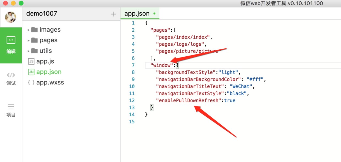Screen dimensions: 341x162
Task: Select the images folder row
Action: click(x=71, y=30)
